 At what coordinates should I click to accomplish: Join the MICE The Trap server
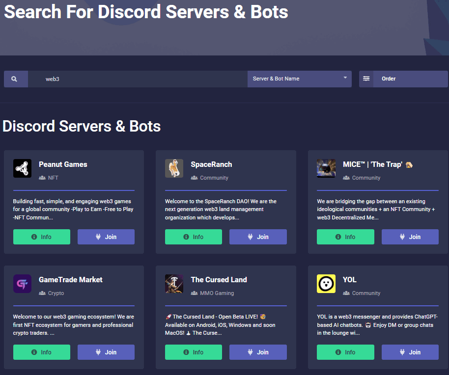pos(410,237)
